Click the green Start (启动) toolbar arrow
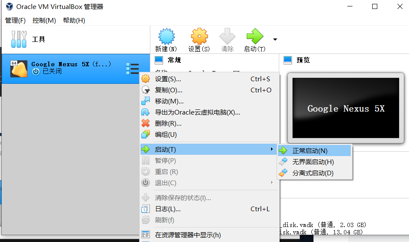The width and height of the screenshot is (409, 242). coord(254,36)
